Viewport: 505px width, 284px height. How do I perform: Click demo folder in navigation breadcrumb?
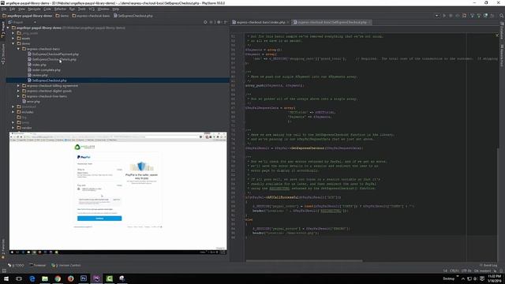(62, 16)
